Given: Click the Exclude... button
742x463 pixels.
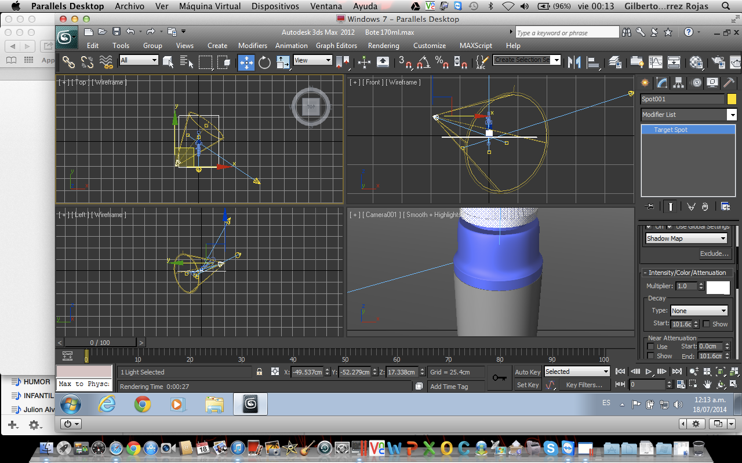Looking at the screenshot, I should [x=714, y=253].
